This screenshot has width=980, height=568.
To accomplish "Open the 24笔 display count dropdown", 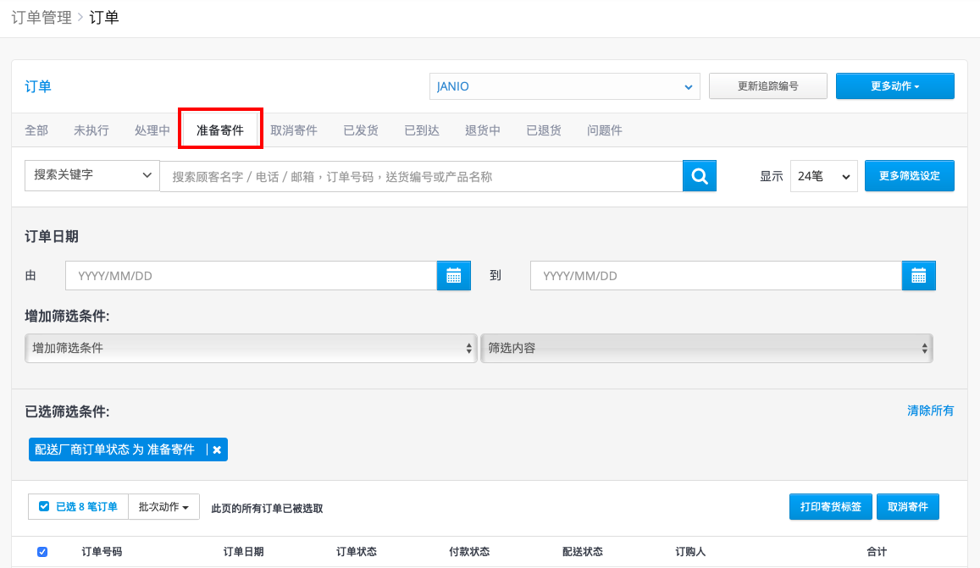I will 823,176.
